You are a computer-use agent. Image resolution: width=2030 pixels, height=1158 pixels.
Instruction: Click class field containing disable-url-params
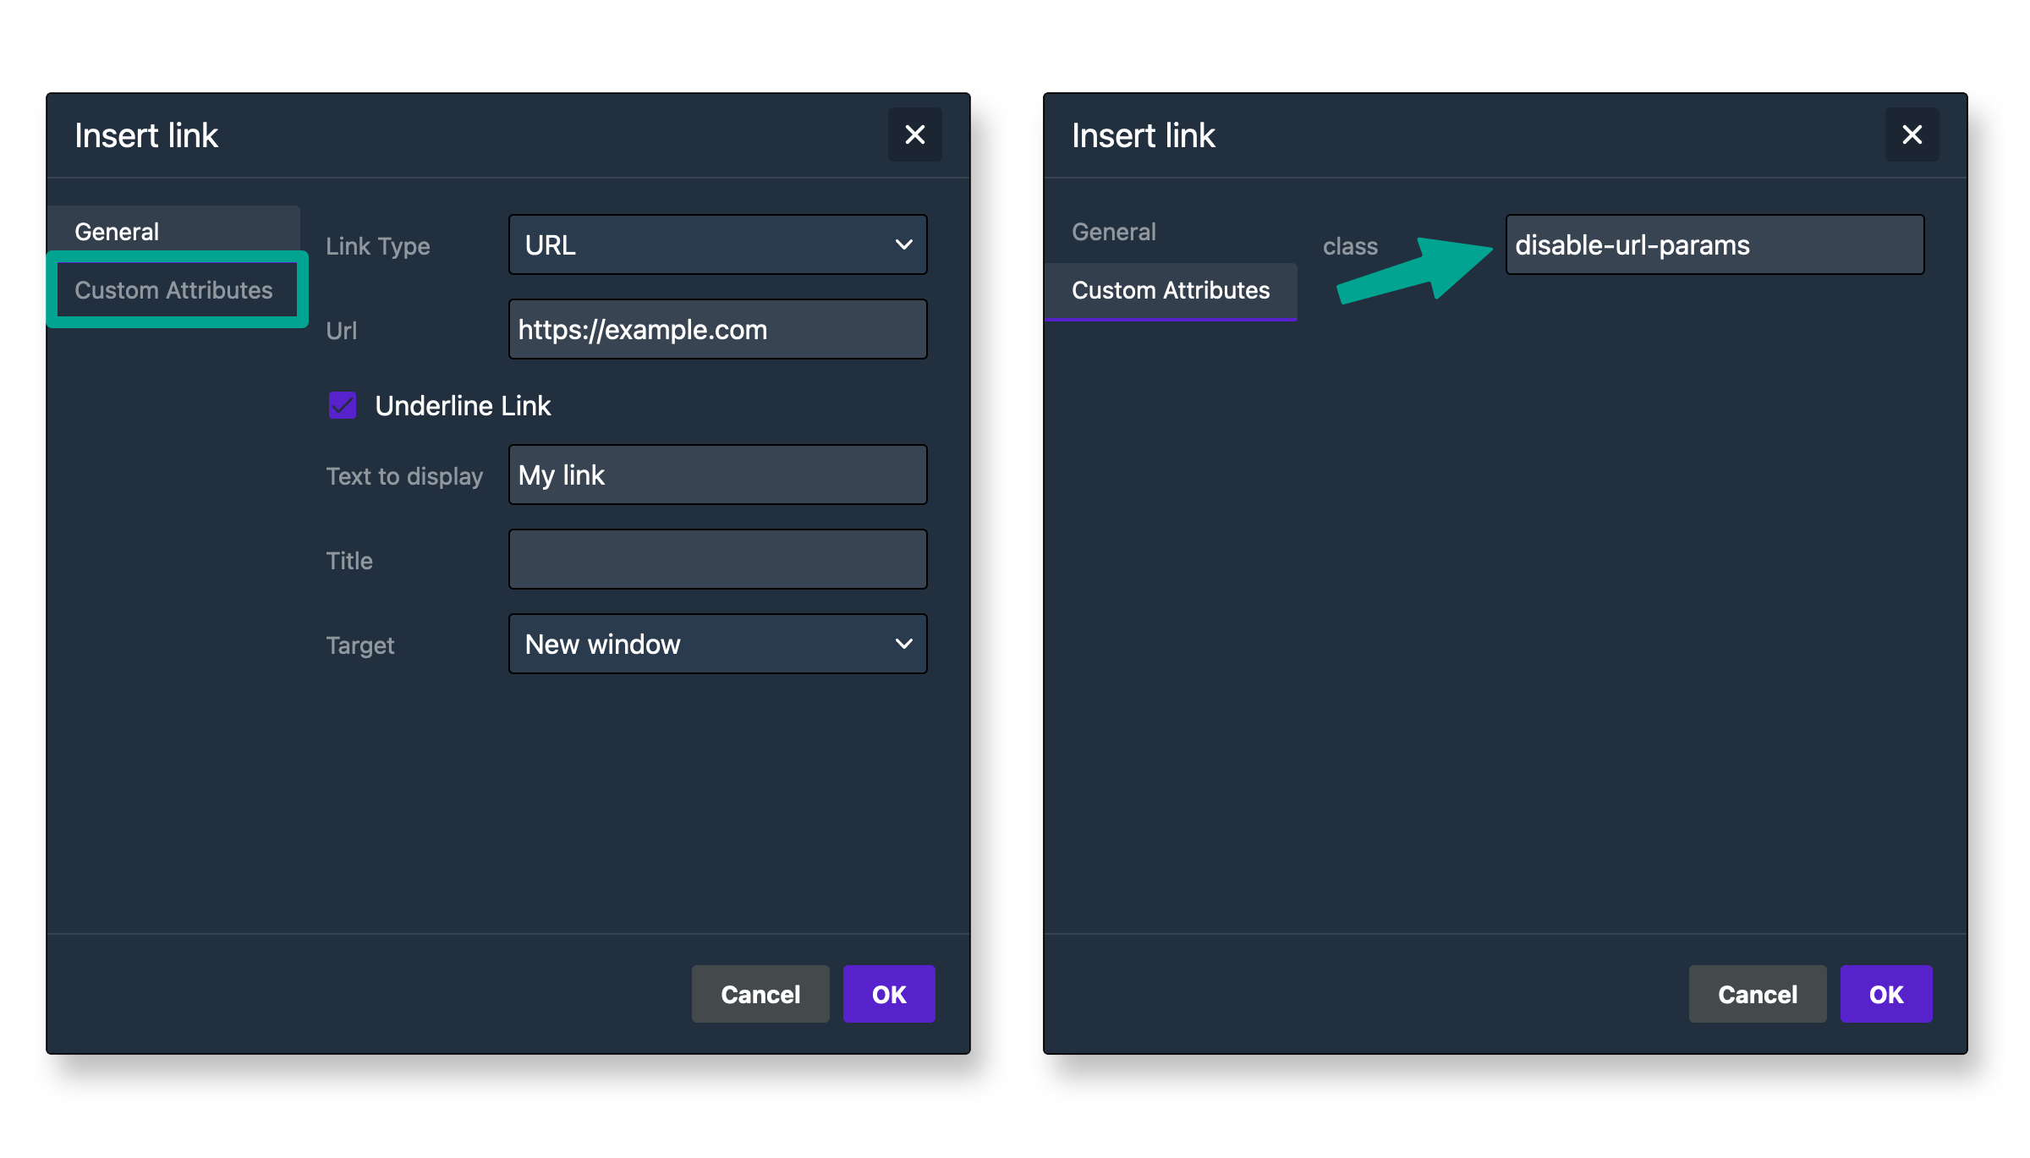tap(1714, 245)
